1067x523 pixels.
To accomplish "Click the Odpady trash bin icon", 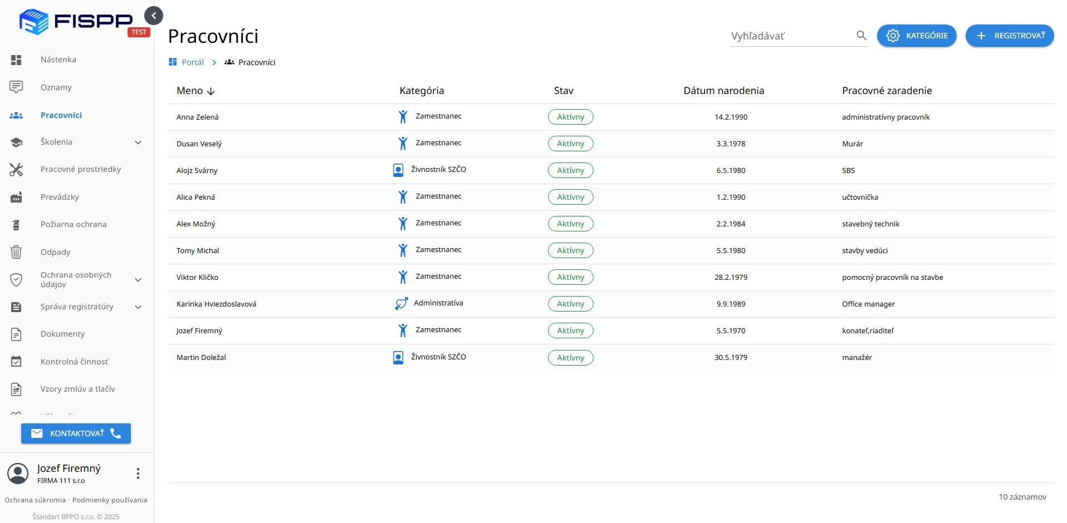I will (x=16, y=252).
